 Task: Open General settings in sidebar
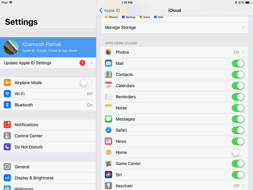(x=22, y=167)
